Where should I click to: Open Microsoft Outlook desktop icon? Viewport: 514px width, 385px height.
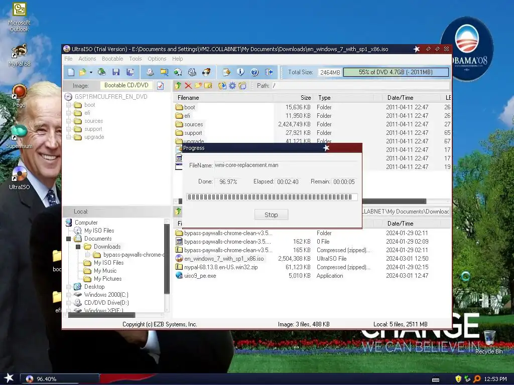pos(19,18)
